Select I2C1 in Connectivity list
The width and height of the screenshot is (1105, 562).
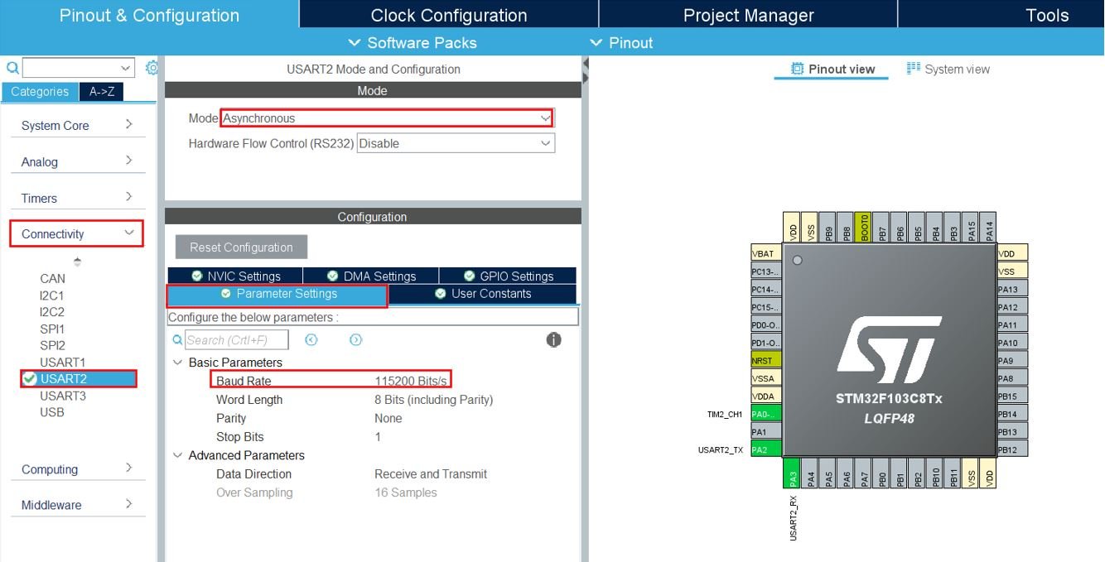(x=51, y=295)
